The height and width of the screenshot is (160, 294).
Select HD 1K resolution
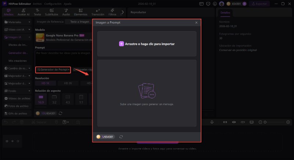coord(46,83)
